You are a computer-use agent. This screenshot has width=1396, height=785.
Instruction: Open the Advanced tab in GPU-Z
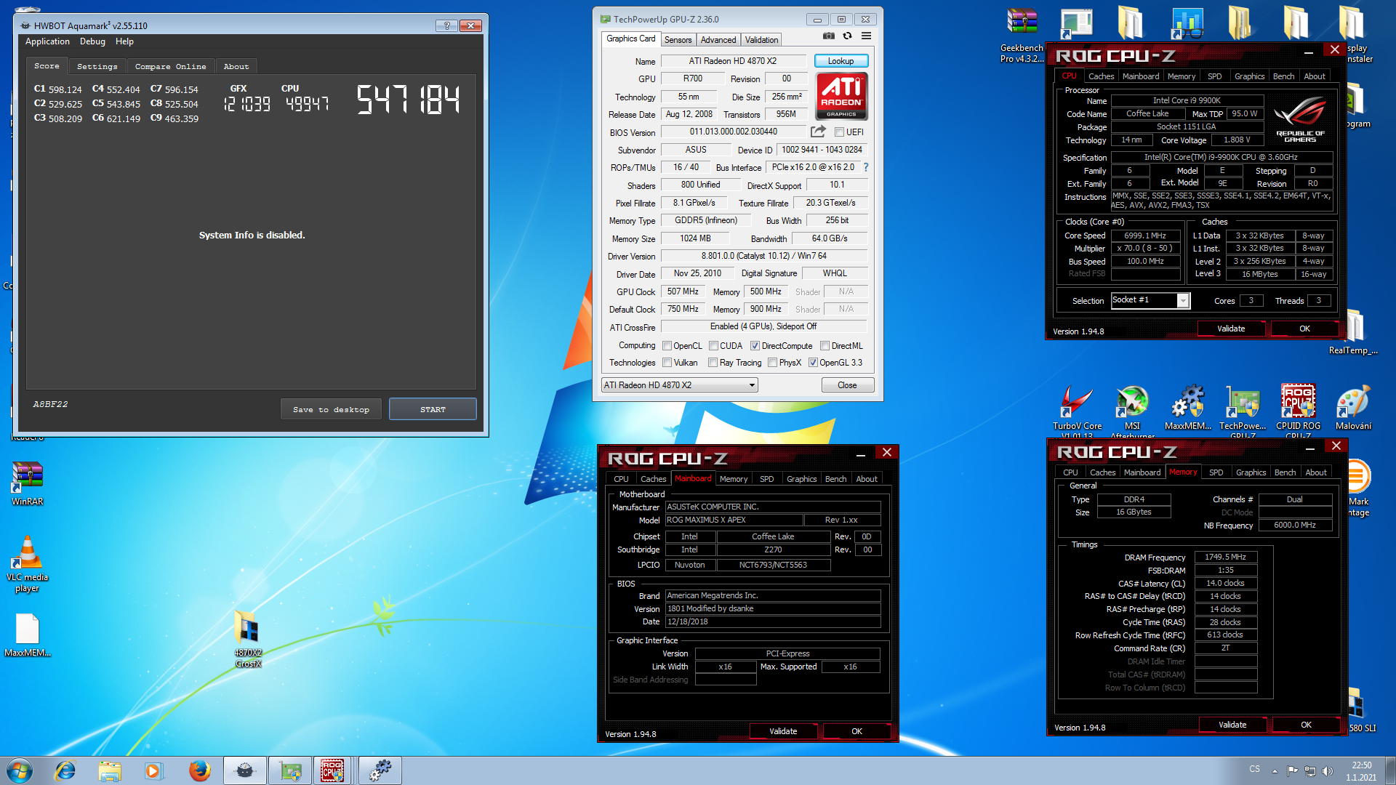coord(718,40)
